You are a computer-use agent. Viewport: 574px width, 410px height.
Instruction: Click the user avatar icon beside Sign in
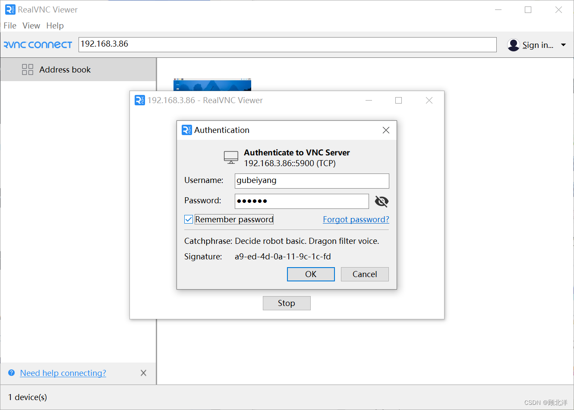pyautogui.click(x=514, y=45)
